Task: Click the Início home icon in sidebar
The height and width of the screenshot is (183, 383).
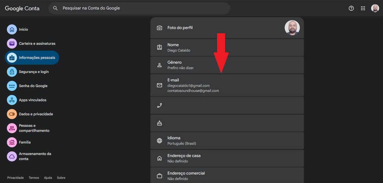Action: [x=12, y=30]
